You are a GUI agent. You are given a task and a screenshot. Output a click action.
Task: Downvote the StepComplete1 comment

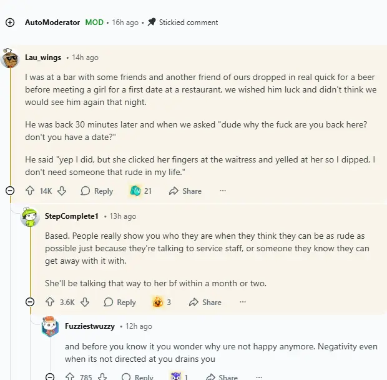(x=85, y=302)
